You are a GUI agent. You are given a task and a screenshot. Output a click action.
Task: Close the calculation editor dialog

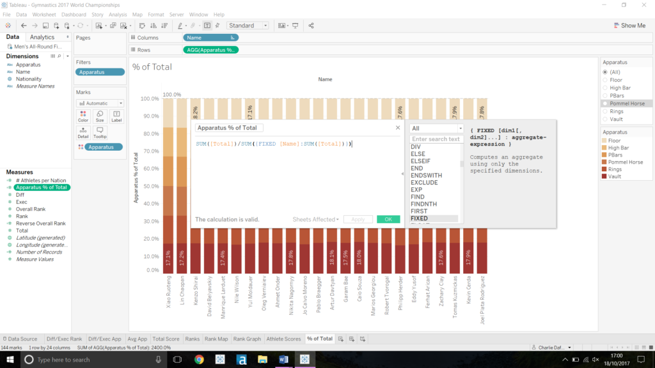[398, 128]
